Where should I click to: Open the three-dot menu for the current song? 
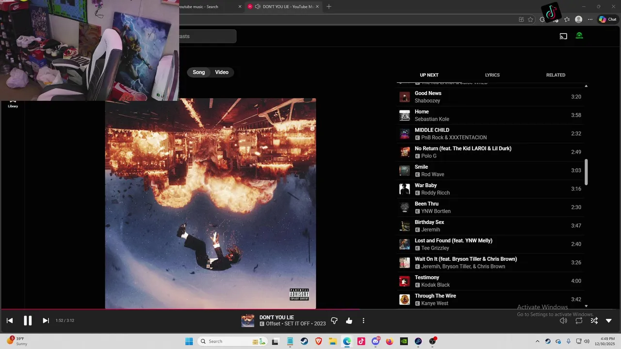[x=363, y=320]
